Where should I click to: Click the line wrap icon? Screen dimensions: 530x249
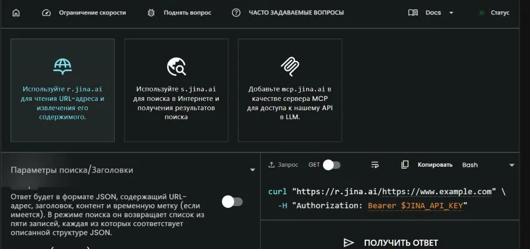[x=375, y=165]
